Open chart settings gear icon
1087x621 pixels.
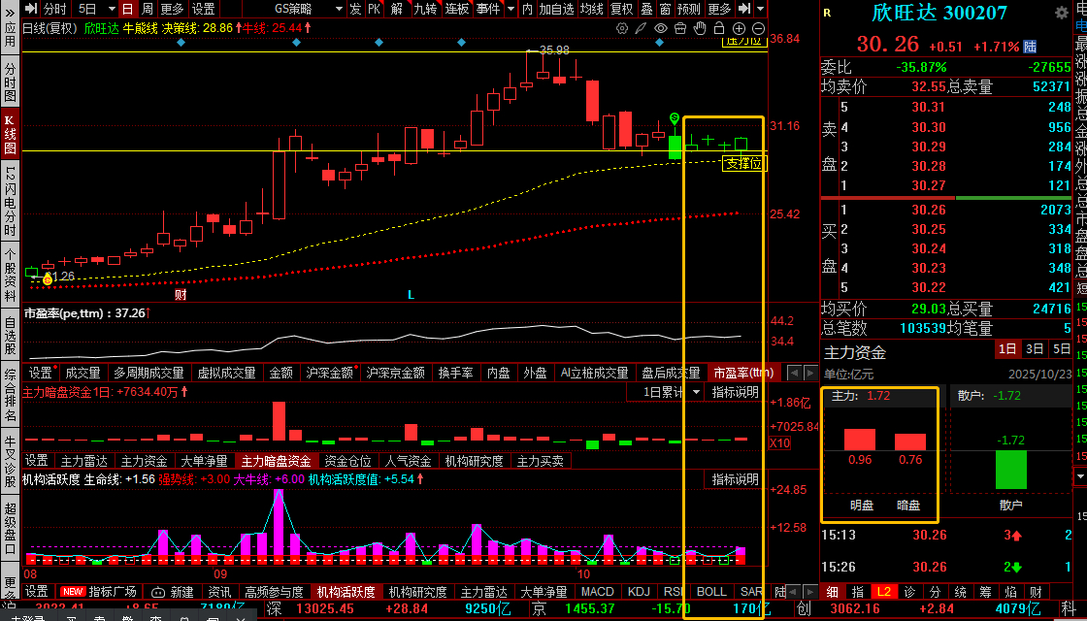point(622,28)
